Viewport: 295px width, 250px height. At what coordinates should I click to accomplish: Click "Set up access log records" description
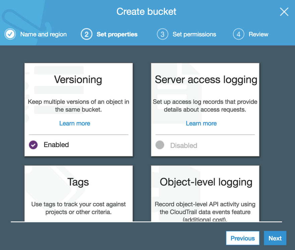pos(205,106)
